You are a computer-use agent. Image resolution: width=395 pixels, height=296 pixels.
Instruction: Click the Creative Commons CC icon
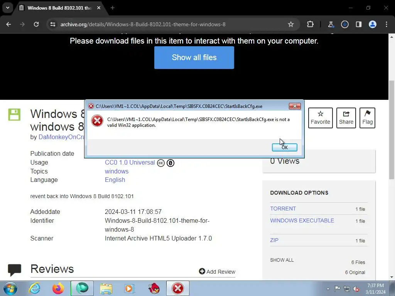(x=161, y=163)
